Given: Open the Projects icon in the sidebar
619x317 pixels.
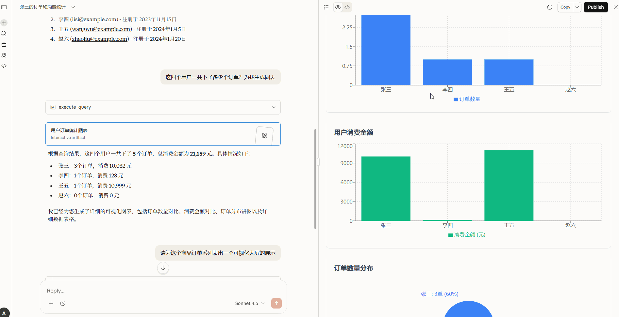Looking at the screenshot, I should pyautogui.click(x=4, y=44).
